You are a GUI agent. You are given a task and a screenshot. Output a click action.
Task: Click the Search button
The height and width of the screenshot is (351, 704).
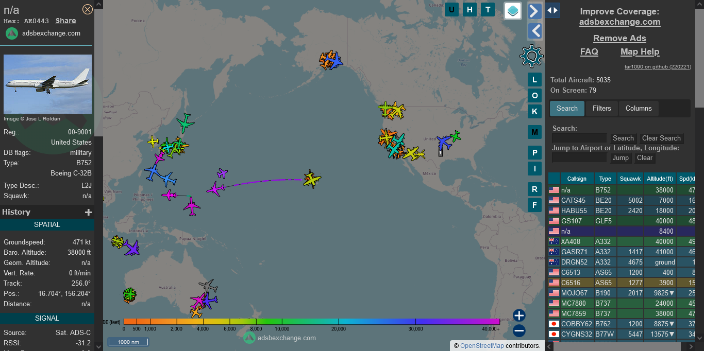point(623,138)
